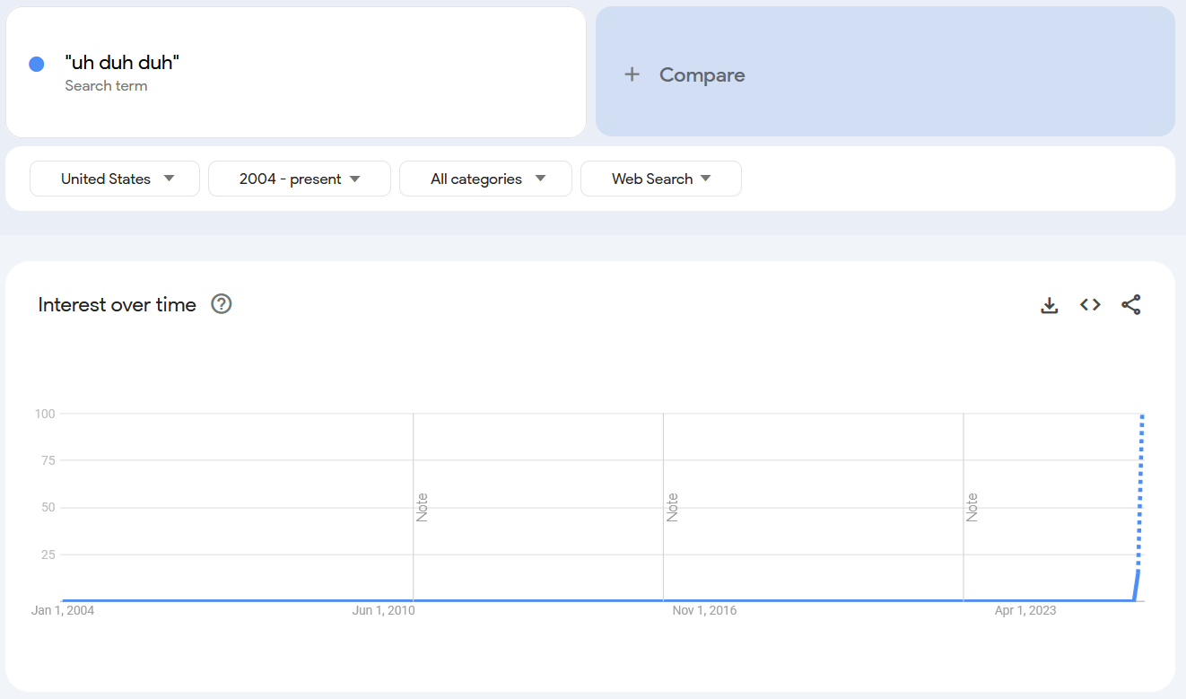Click the plus icon in Compare box
The width and height of the screenshot is (1186, 699).
[632, 74]
